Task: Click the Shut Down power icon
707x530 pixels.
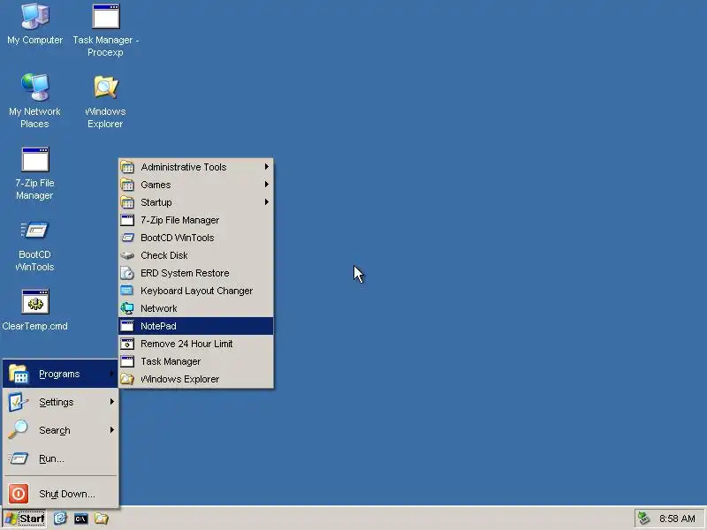Action: click(19, 494)
